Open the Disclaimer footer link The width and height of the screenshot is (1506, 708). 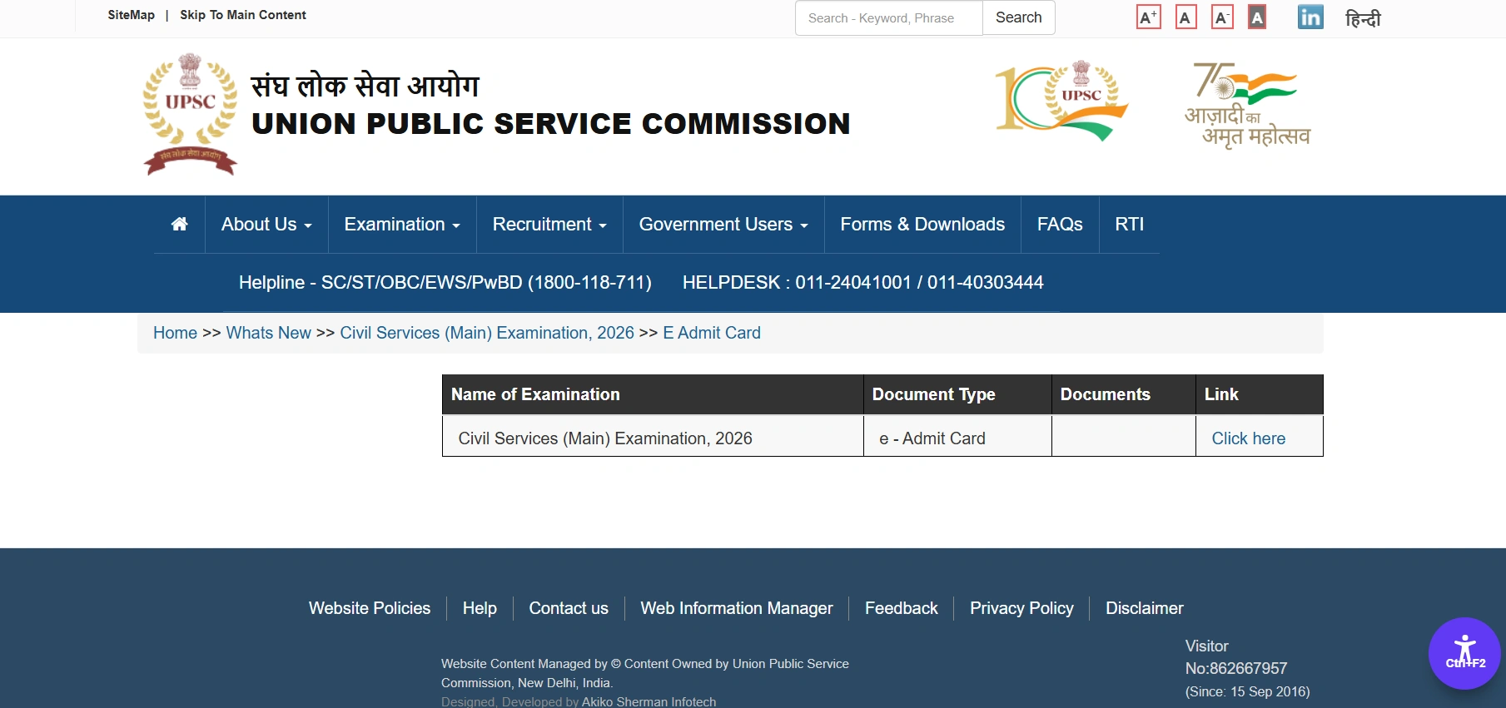(1145, 608)
